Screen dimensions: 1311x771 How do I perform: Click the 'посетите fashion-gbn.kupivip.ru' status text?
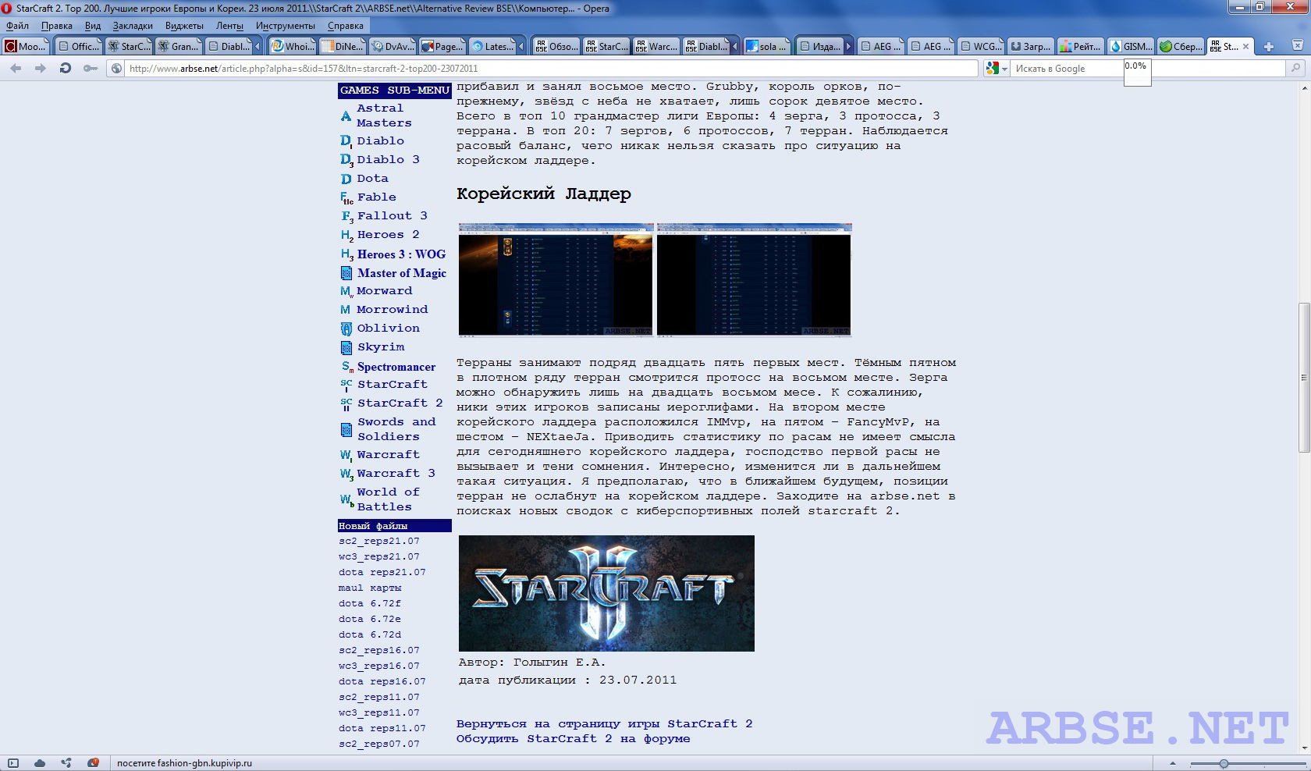click(x=184, y=763)
